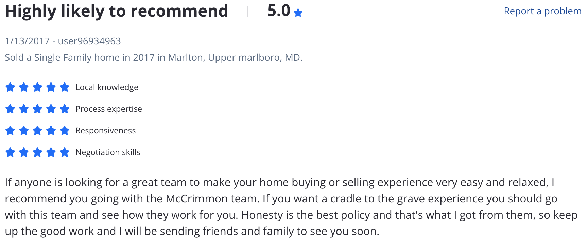
Task: Click the first star of Negotiation skills
Action: (10, 152)
